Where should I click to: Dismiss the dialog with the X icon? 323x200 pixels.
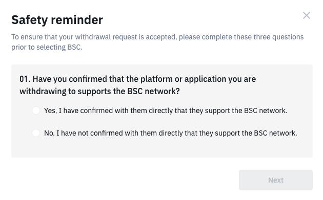(307, 15)
